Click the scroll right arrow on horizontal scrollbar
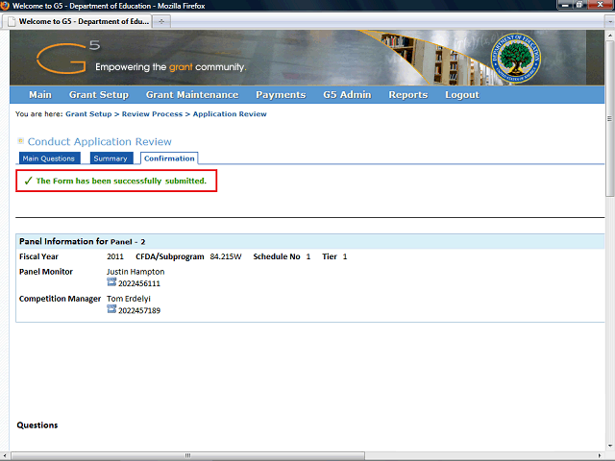Screen dimensions: 615x461 point(600,455)
